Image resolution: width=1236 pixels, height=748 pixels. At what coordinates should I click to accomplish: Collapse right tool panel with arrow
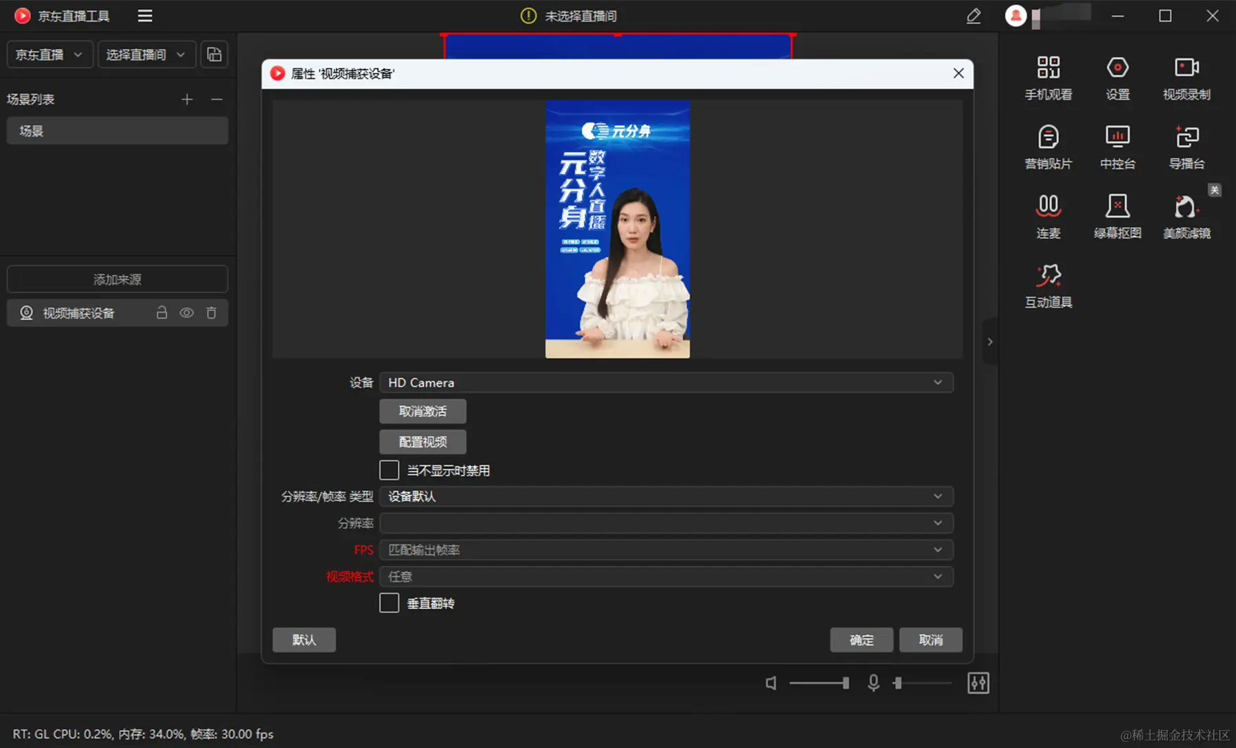(x=990, y=342)
